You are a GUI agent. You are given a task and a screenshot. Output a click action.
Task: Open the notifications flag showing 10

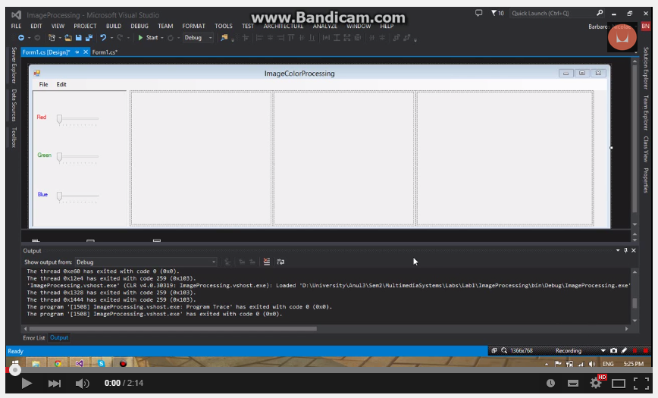497,13
